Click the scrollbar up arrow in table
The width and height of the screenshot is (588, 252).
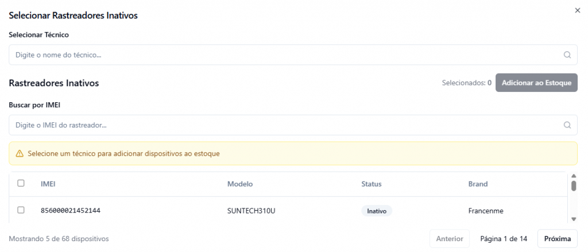point(574,176)
